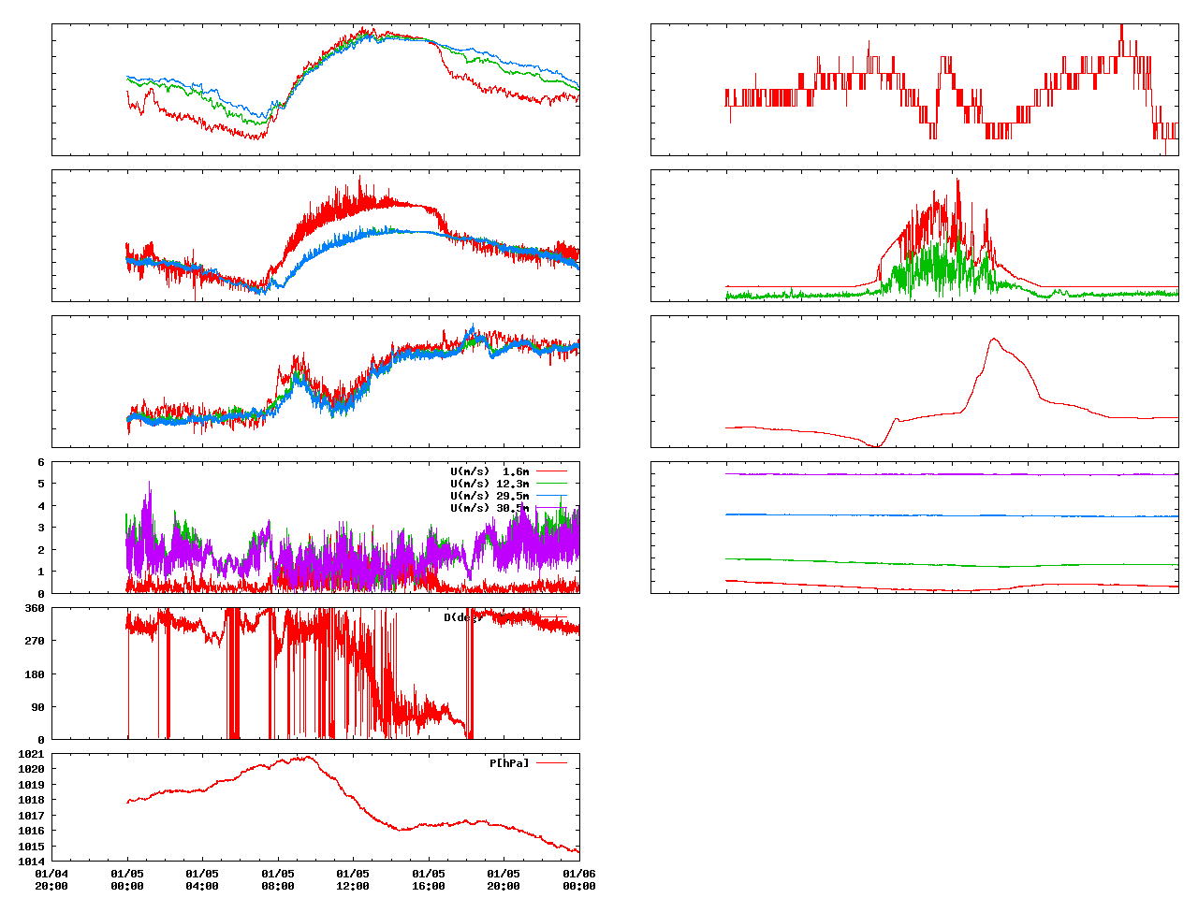Viewport: 1198px width, 898px height.
Task: Click inside the D(deg) wind direction plot
Action: [315, 673]
